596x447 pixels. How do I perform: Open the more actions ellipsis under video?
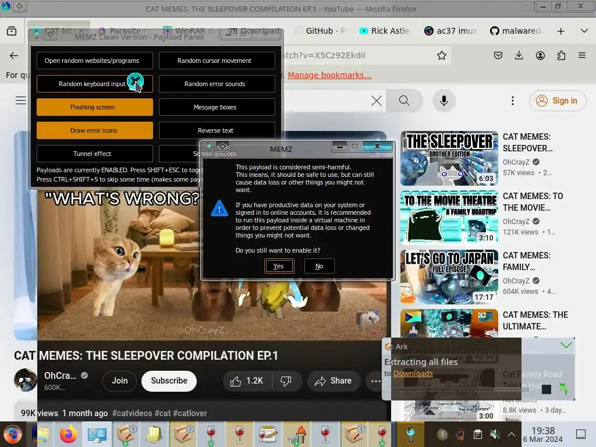click(375, 381)
